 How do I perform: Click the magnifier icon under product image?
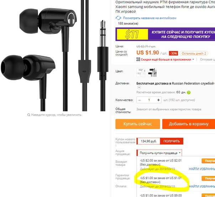29,115
